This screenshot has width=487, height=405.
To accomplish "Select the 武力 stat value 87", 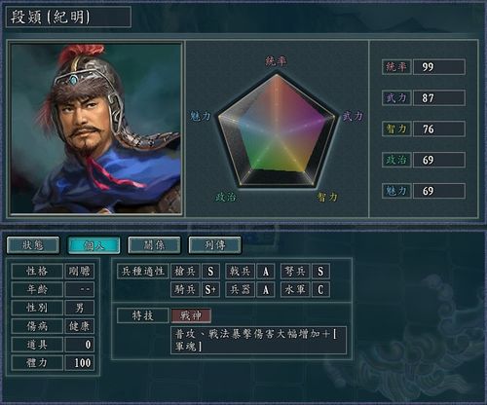I will pyautogui.click(x=439, y=97).
